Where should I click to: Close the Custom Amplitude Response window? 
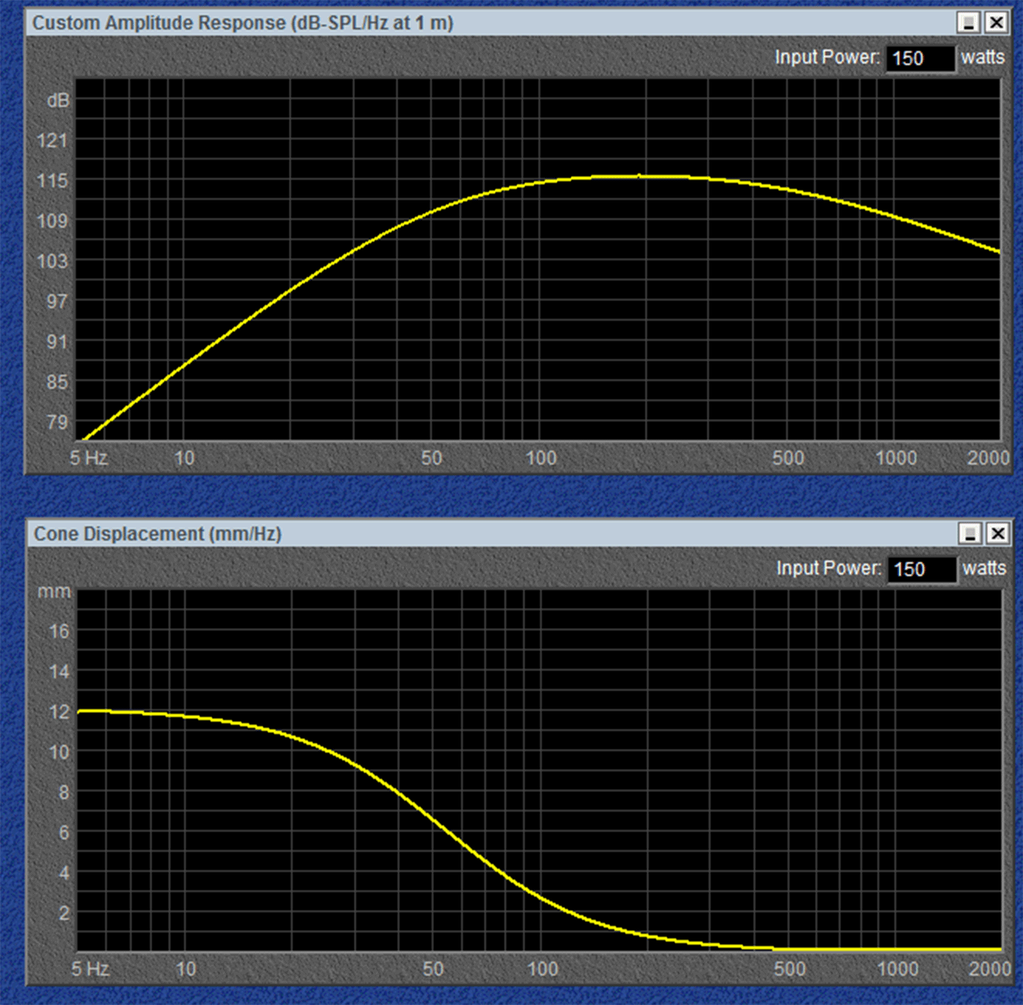click(x=996, y=22)
